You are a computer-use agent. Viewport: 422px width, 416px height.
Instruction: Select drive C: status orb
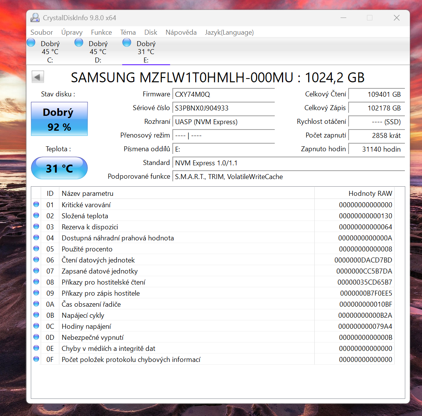pyautogui.click(x=31, y=42)
